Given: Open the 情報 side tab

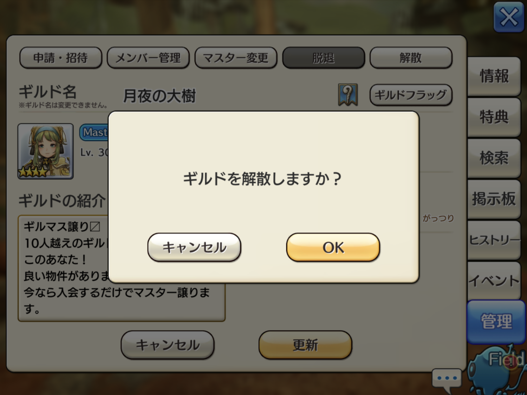Looking at the screenshot, I should [494, 76].
